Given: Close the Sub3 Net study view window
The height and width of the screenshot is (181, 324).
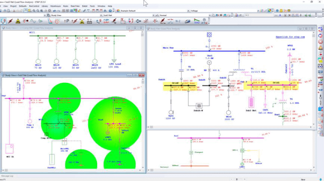Looking at the screenshot, I should tap(141, 75).
